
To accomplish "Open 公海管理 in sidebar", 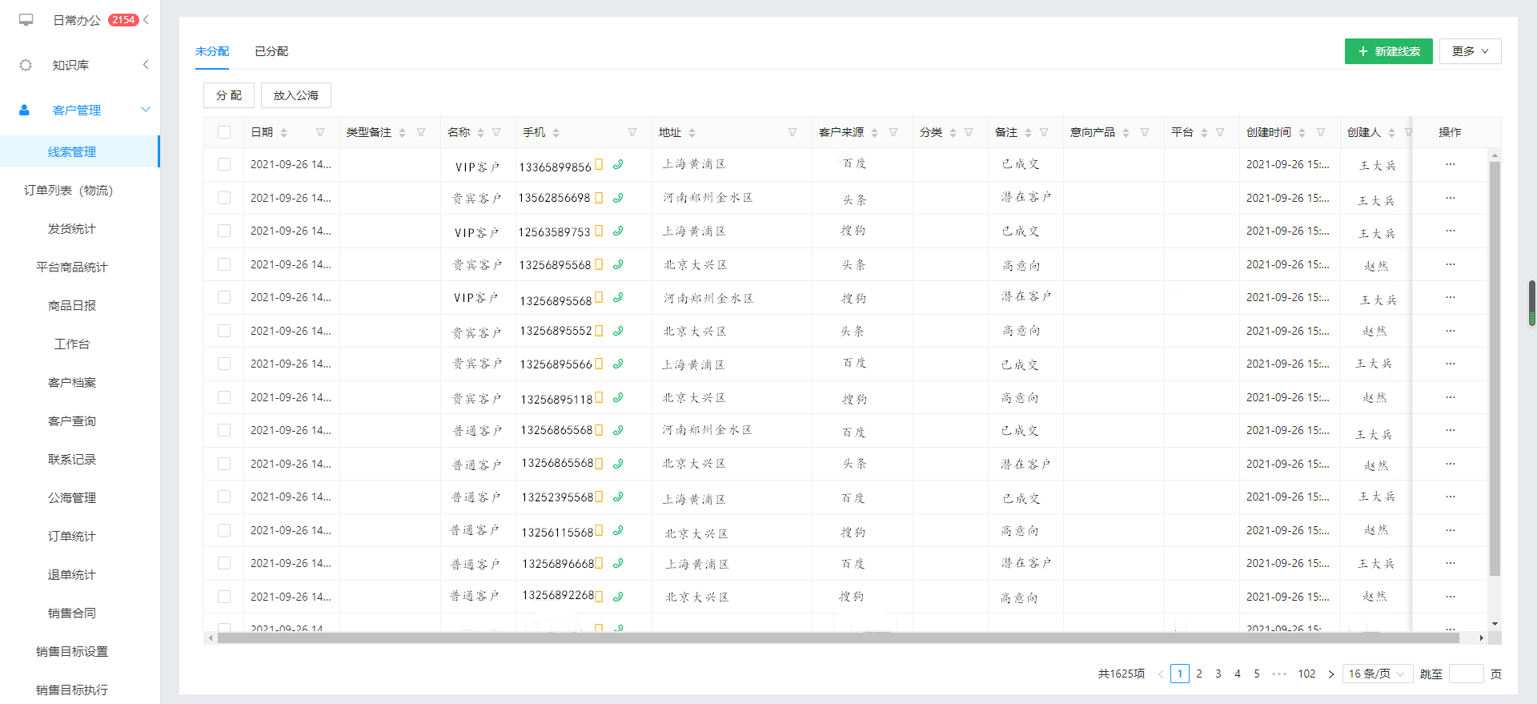I will [72, 497].
